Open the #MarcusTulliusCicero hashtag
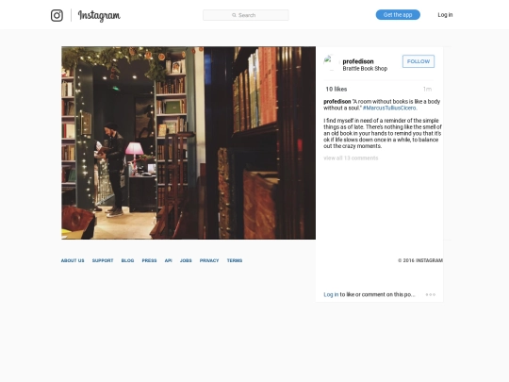Viewport: 509px width, 382px height. (x=389, y=108)
